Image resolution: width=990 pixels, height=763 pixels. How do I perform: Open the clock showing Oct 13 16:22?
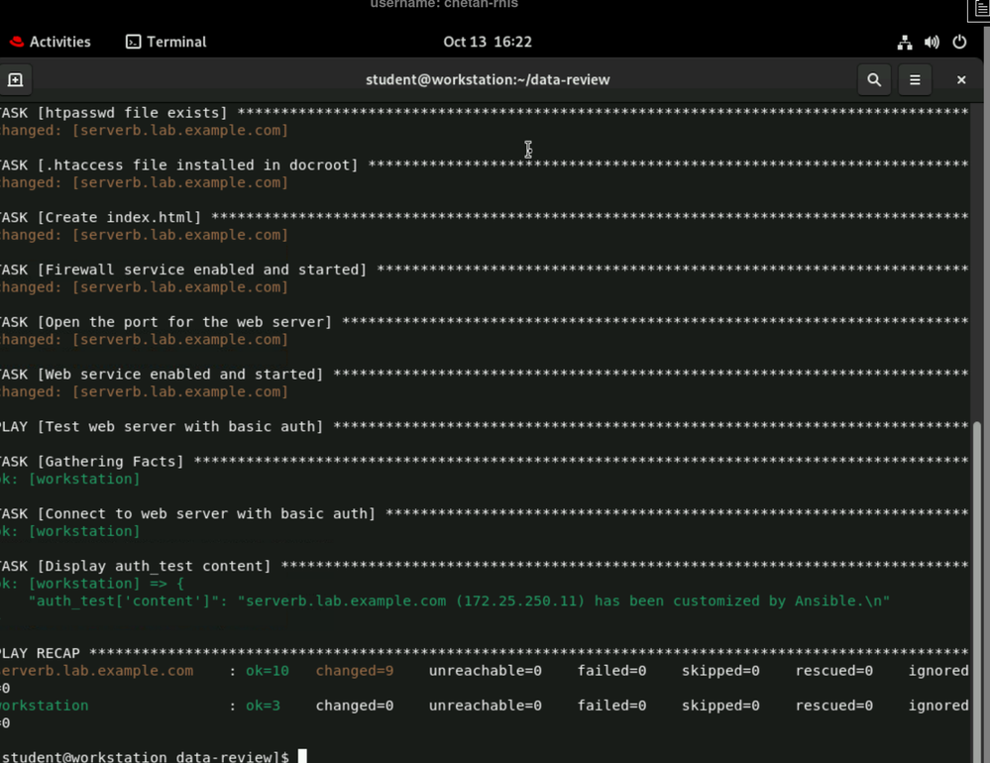tap(488, 42)
